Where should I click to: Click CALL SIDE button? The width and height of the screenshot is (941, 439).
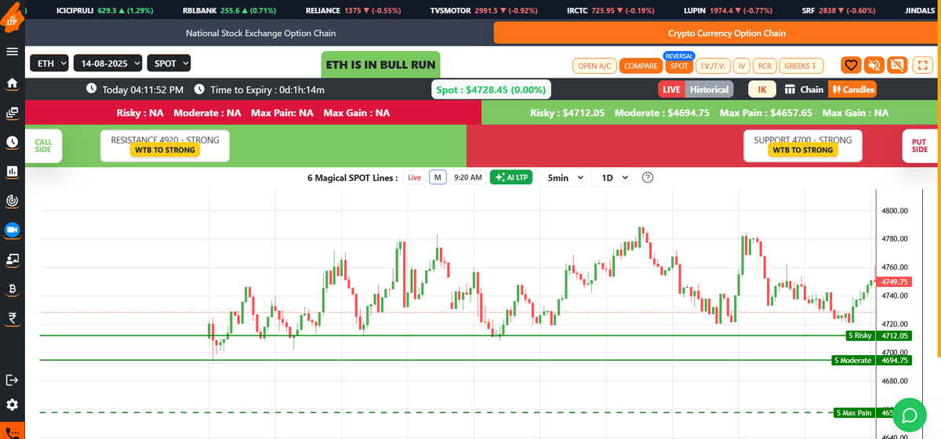(x=43, y=146)
